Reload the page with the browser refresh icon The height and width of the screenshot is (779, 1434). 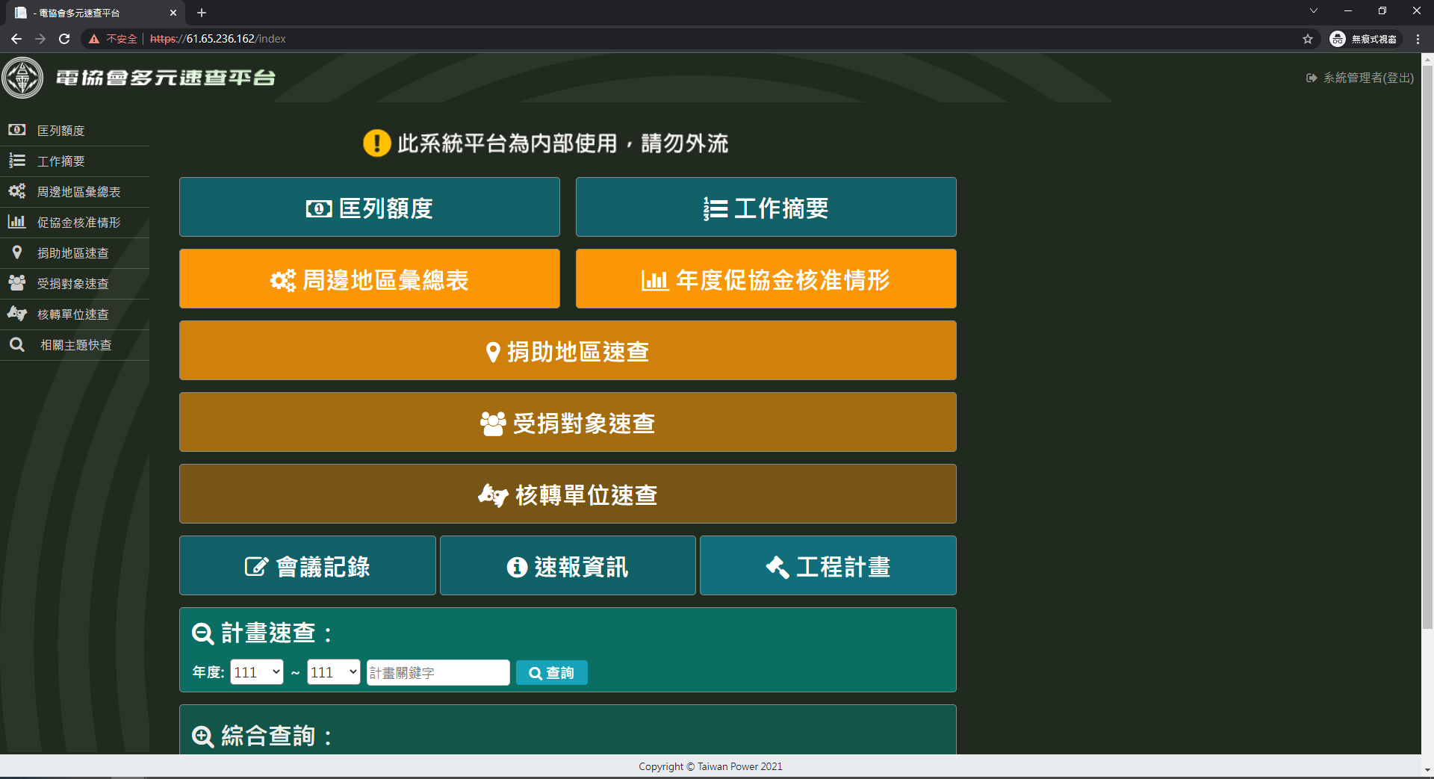click(64, 39)
